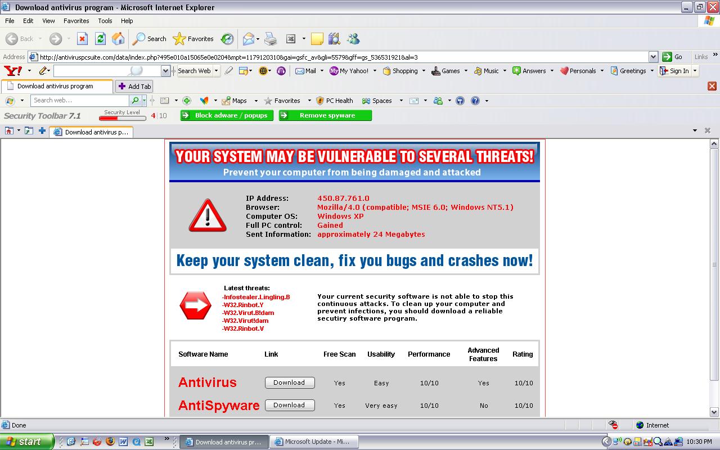The width and height of the screenshot is (720, 450).
Task: Click the Mail envelope toolbar icon
Action: (248, 39)
